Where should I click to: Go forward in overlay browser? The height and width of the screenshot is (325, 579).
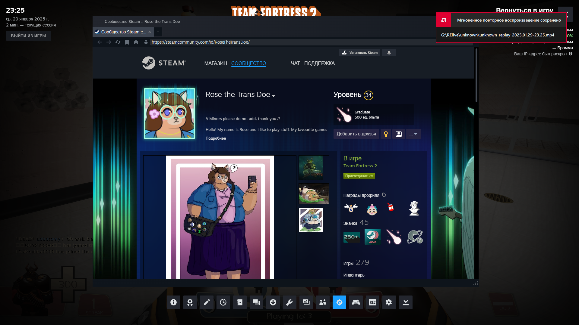[x=109, y=42]
